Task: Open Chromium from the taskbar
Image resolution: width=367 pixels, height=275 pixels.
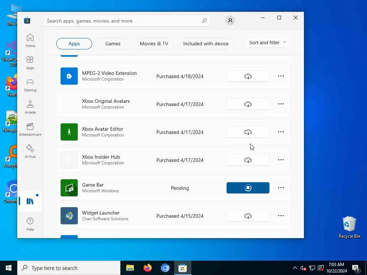Action: coord(165,268)
